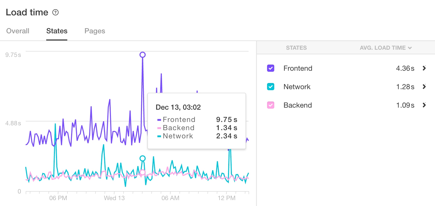Click the Wed 13 axis label

point(114,198)
